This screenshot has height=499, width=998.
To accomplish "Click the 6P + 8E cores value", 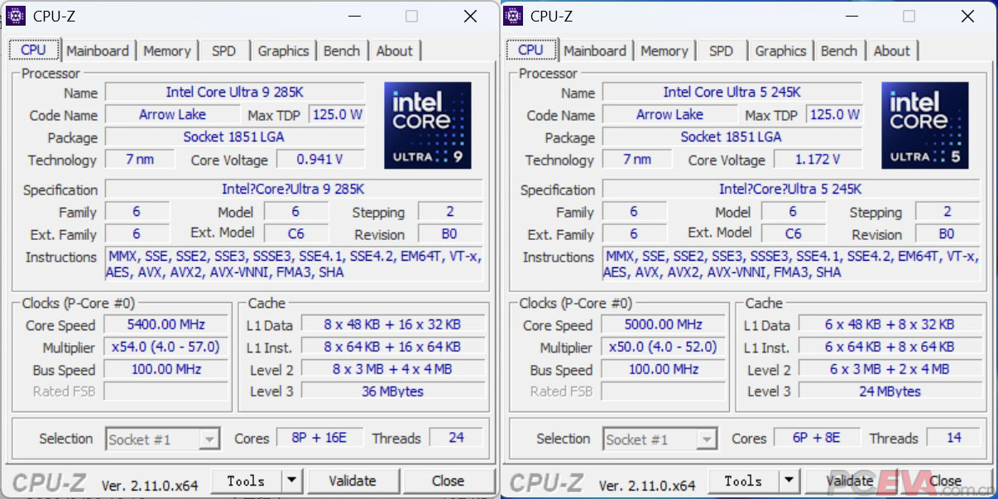I will tap(816, 437).
